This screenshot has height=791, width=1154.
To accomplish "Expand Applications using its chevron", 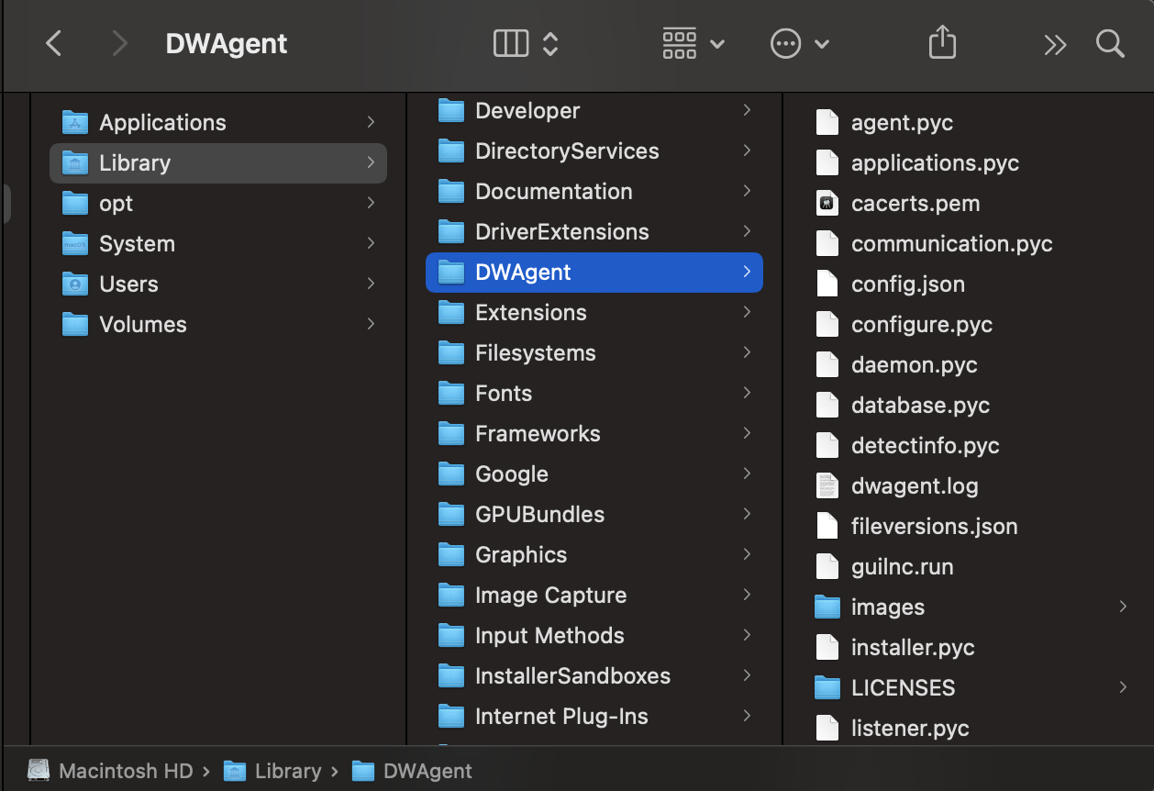I will pyautogui.click(x=371, y=122).
